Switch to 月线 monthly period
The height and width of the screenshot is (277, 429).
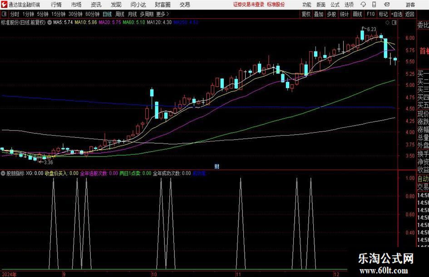coord(133,14)
